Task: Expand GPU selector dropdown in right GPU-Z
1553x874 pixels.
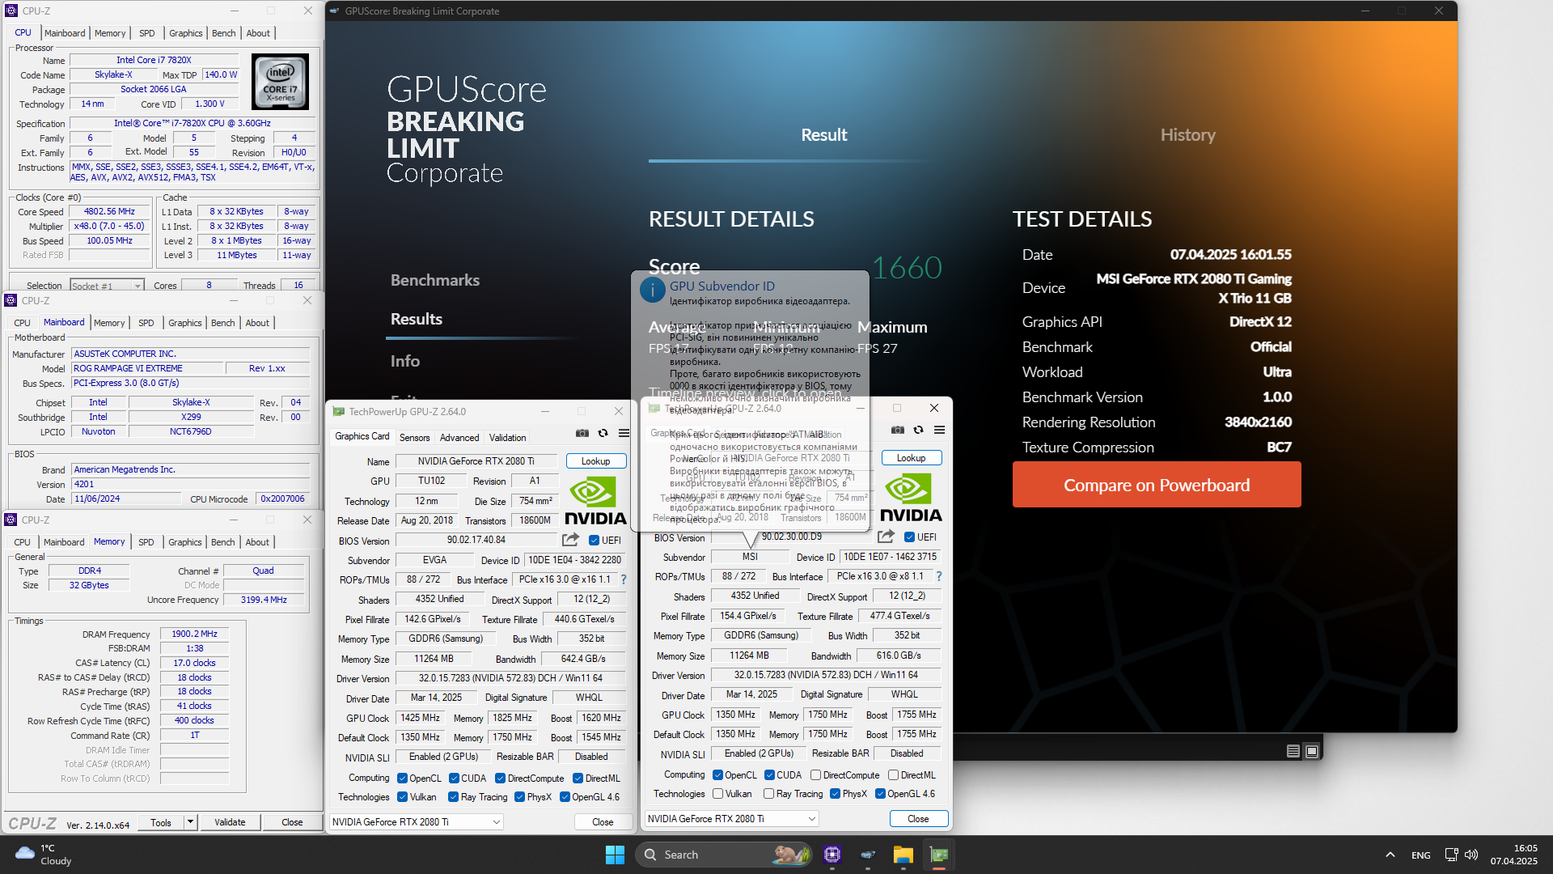Action: pos(812,819)
